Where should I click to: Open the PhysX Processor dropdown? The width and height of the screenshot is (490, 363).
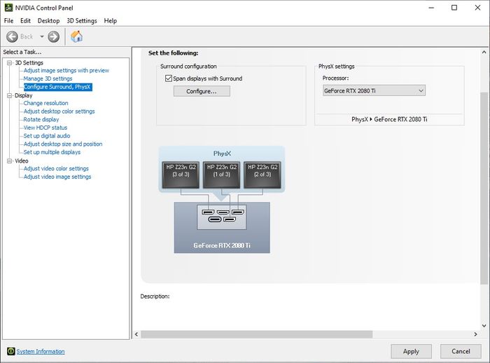point(374,91)
